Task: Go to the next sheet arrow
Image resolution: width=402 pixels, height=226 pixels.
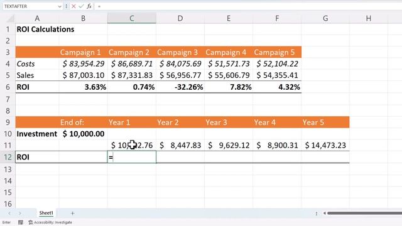Action: [19, 213]
